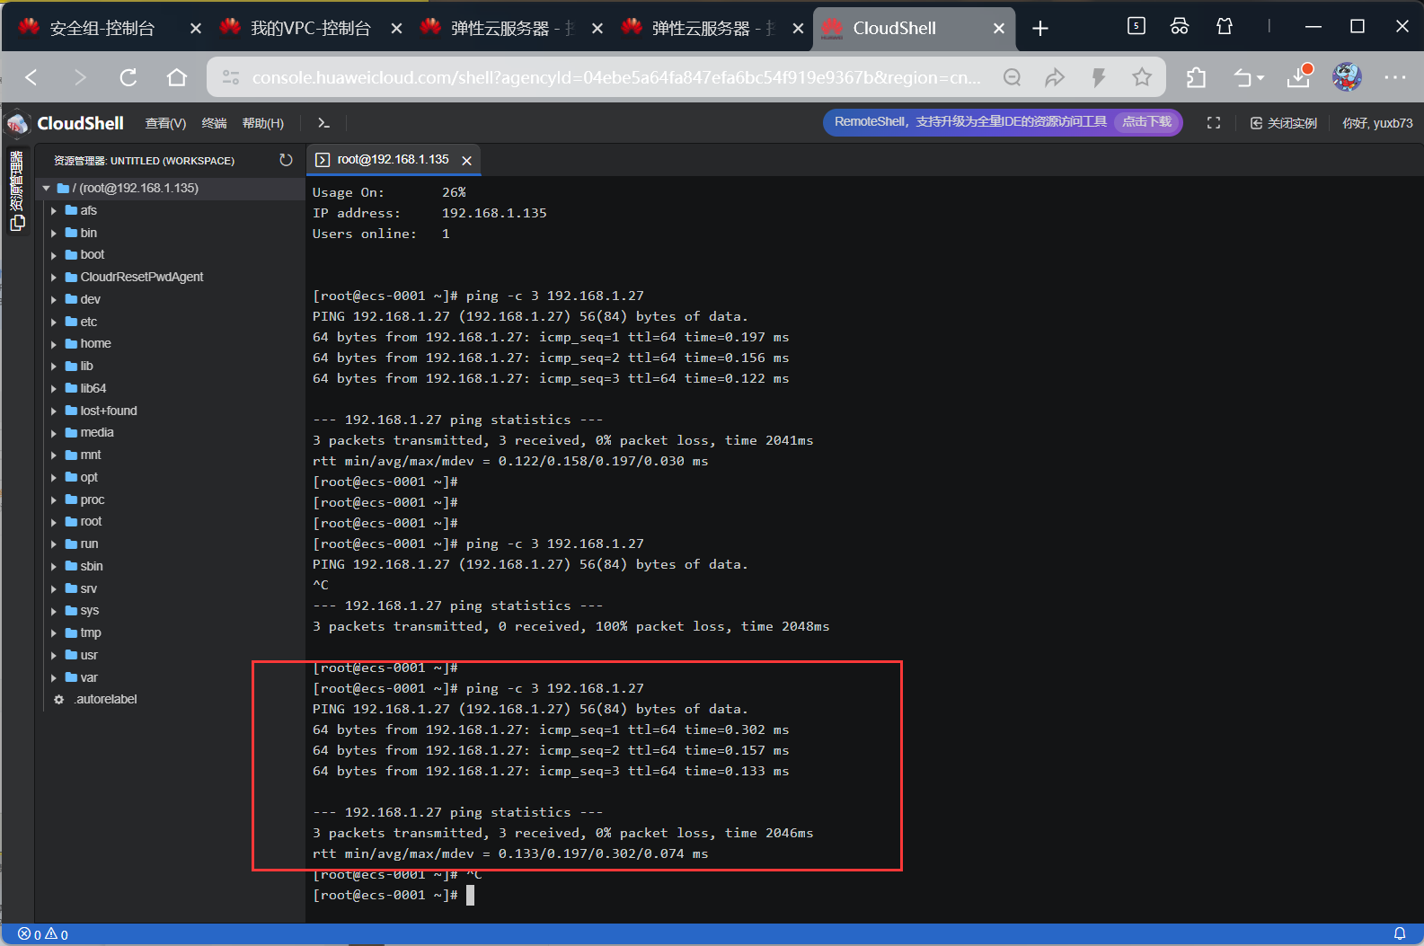This screenshot has width=1424, height=946.
Task: Expand the home folder
Action: pos(54,344)
